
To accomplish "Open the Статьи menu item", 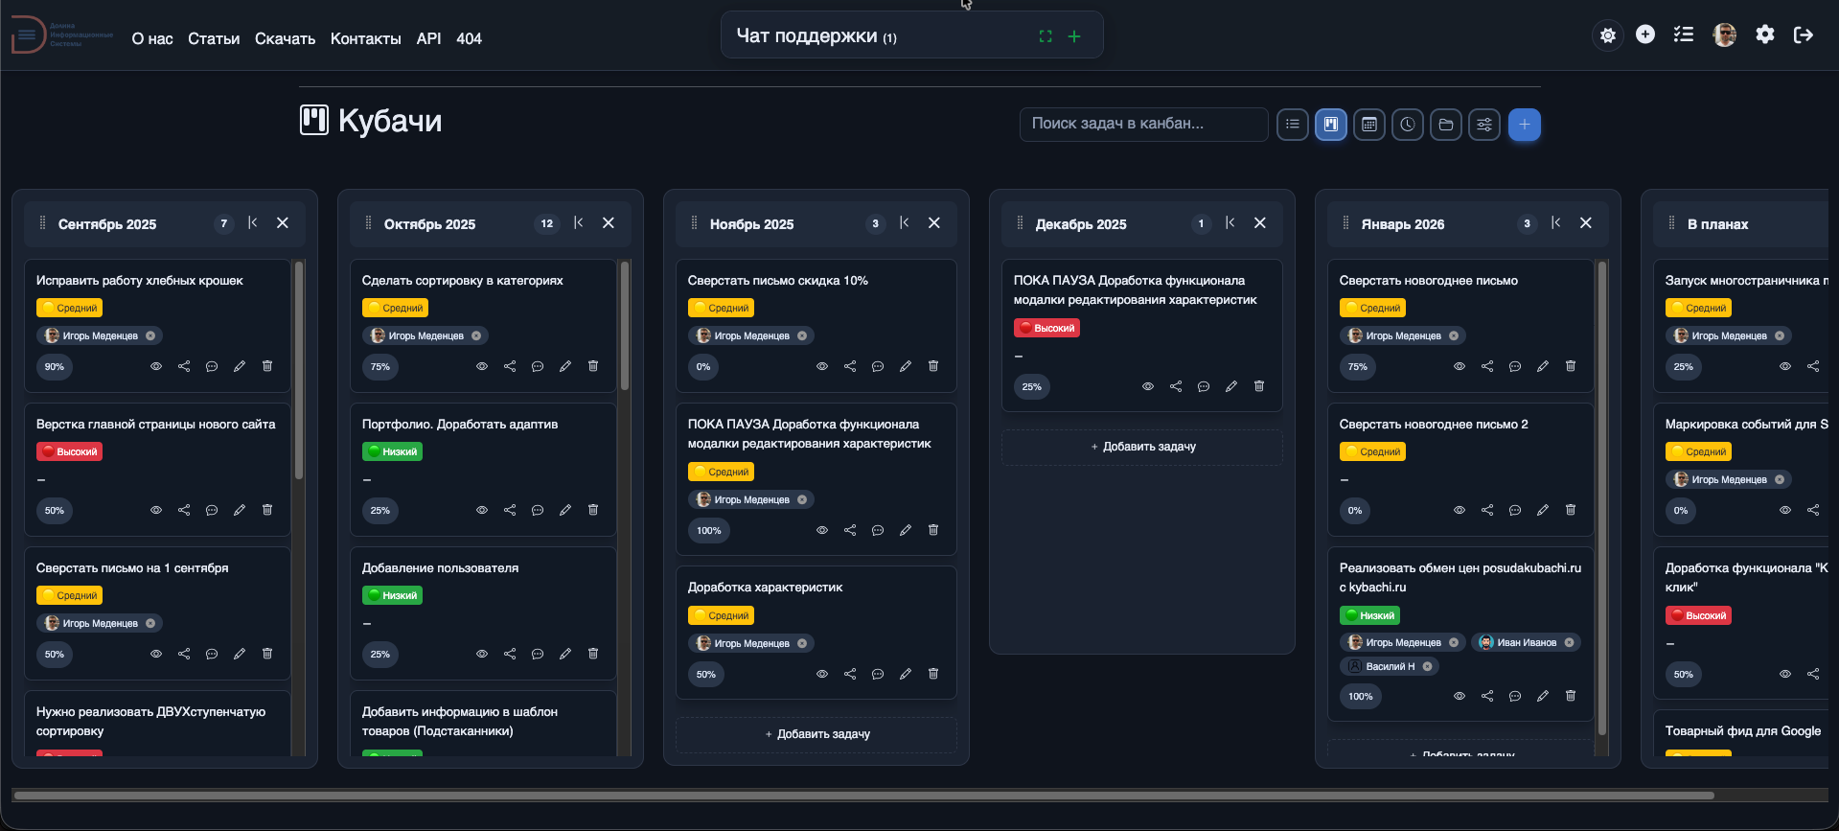I will [214, 38].
